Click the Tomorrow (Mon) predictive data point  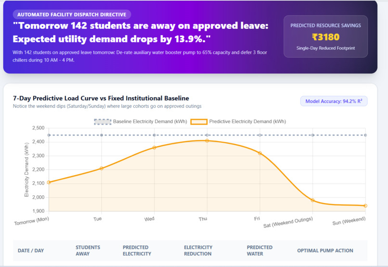[x=49, y=182]
